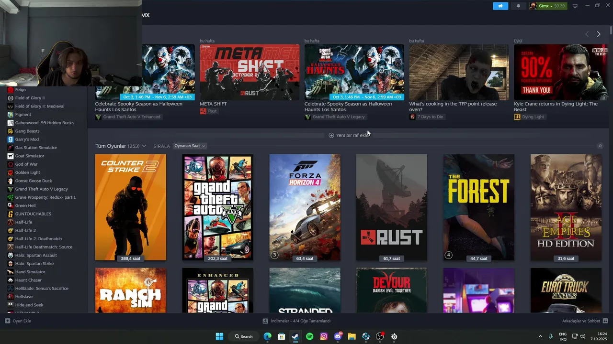Open 'Grand Theft Auto V Legacy' news source link
The width and height of the screenshot is (613, 344).
(335, 117)
